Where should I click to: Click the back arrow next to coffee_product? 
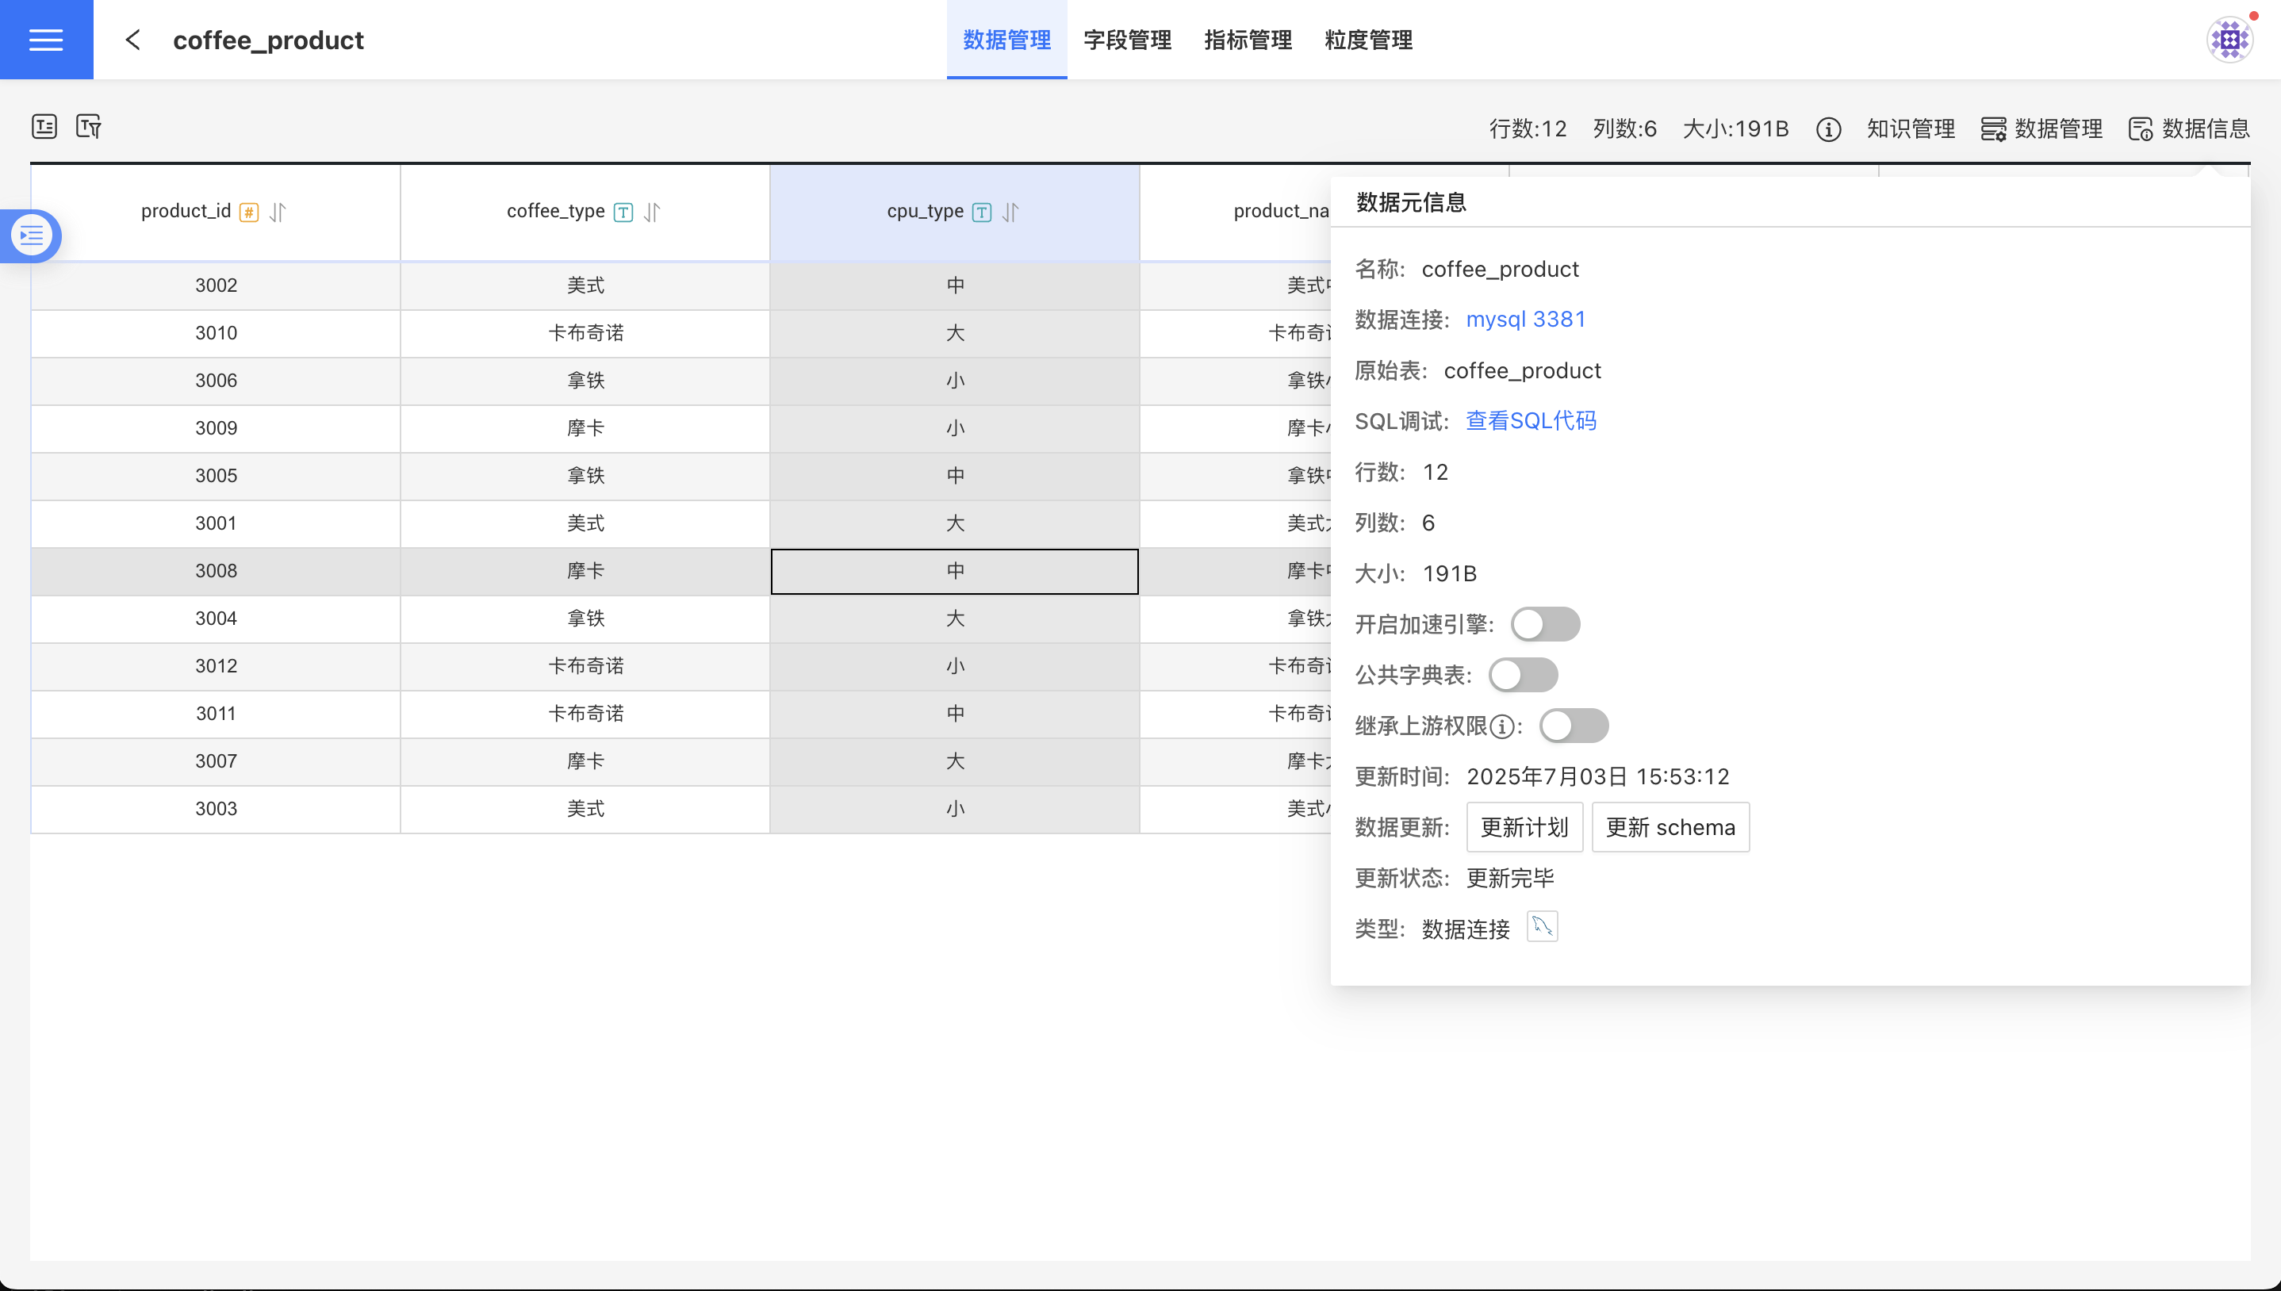(x=133, y=40)
